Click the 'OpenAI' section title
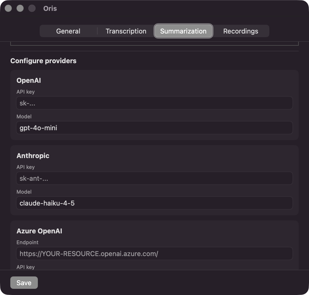 (29, 80)
